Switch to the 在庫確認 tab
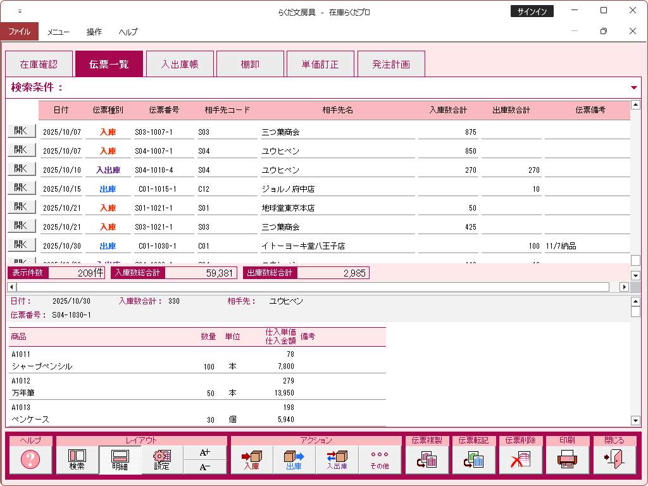648x486 pixels. point(39,64)
